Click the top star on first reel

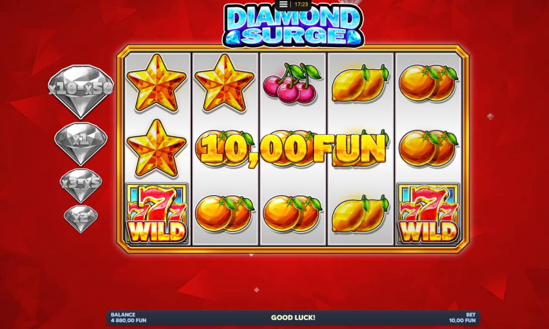156,83
